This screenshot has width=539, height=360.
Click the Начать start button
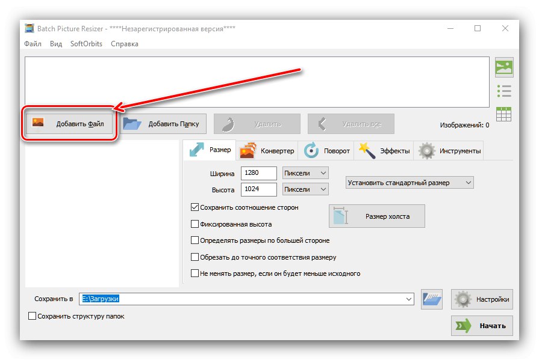(x=482, y=326)
